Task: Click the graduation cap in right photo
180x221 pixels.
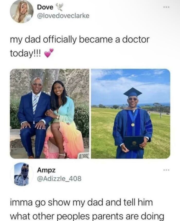Action: pos(133,92)
